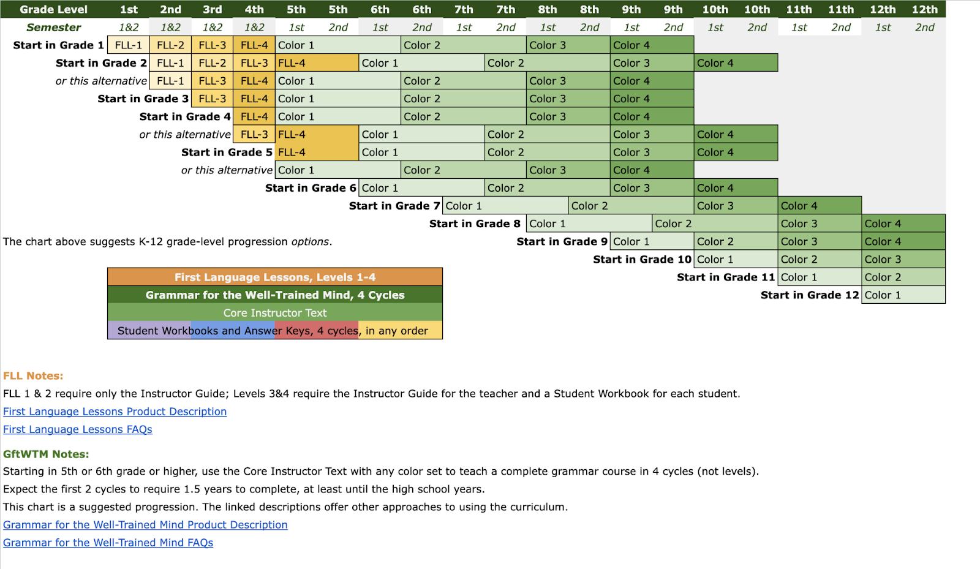Click Color 2 cell in Start in Grade 8 row

[715, 224]
